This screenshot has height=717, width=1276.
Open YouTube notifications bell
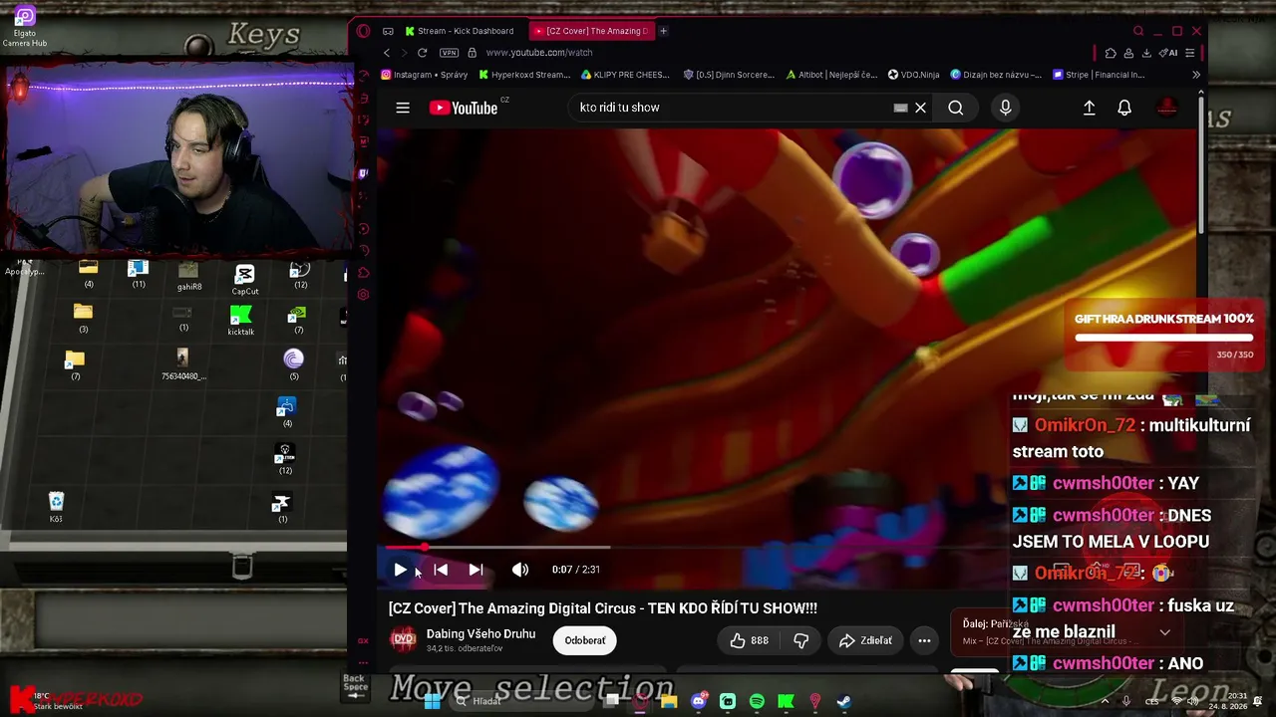1124,108
